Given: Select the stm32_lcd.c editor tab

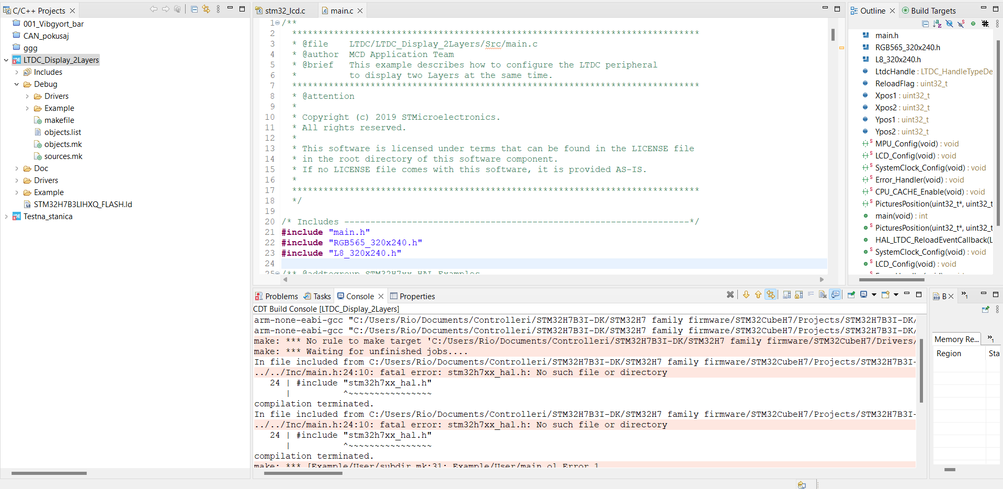Looking at the screenshot, I should (x=284, y=10).
